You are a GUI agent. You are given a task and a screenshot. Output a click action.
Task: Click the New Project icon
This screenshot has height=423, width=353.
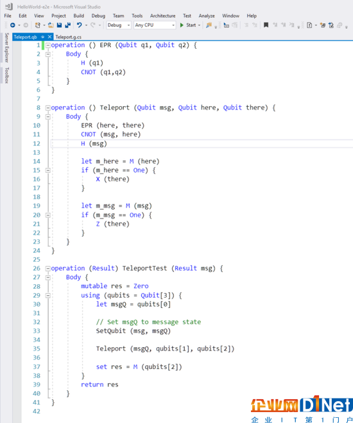click(x=38, y=25)
